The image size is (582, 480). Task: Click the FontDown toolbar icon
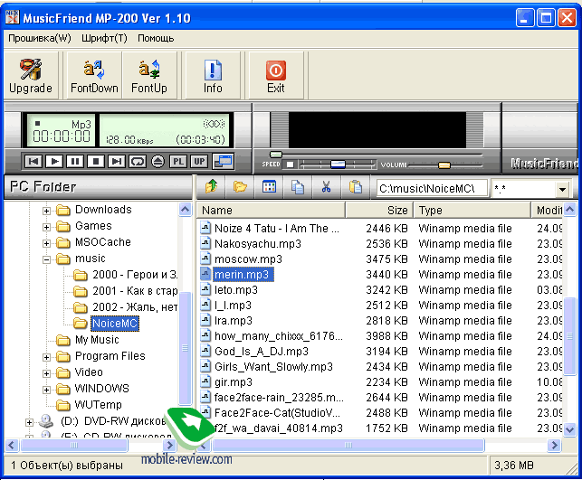tap(94, 76)
